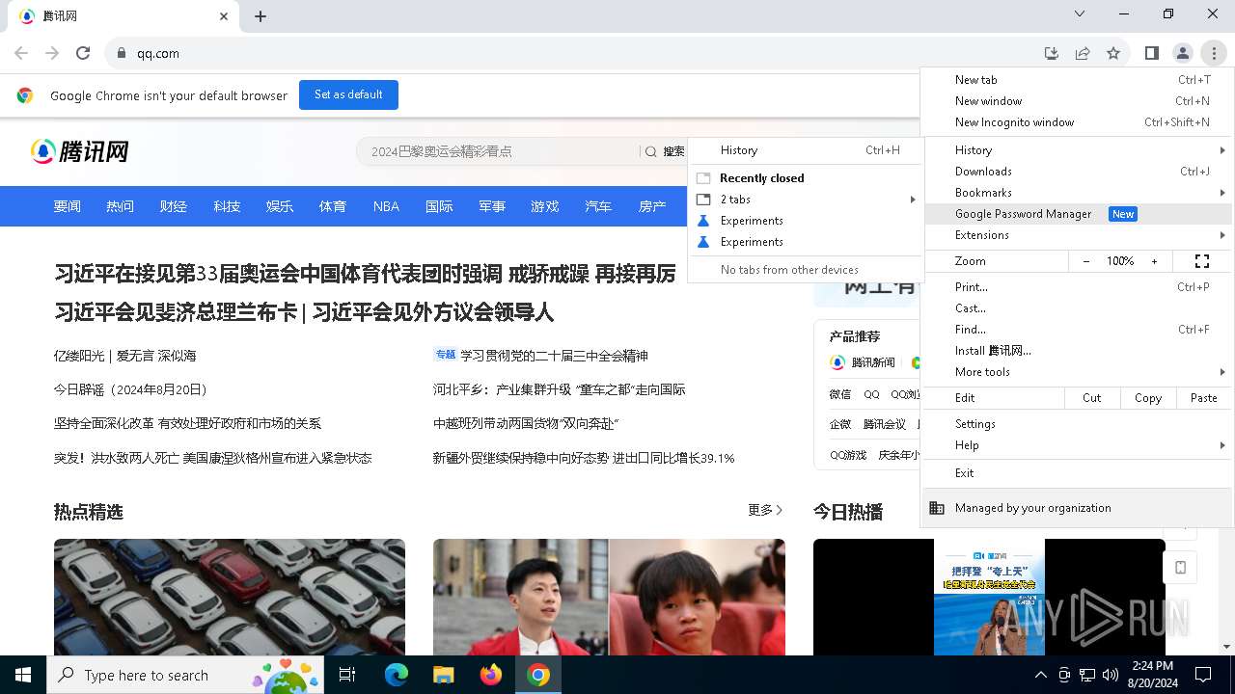Click the 更多 link beside 热点精选
This screenshot has height=694, width=1235.
765,510
